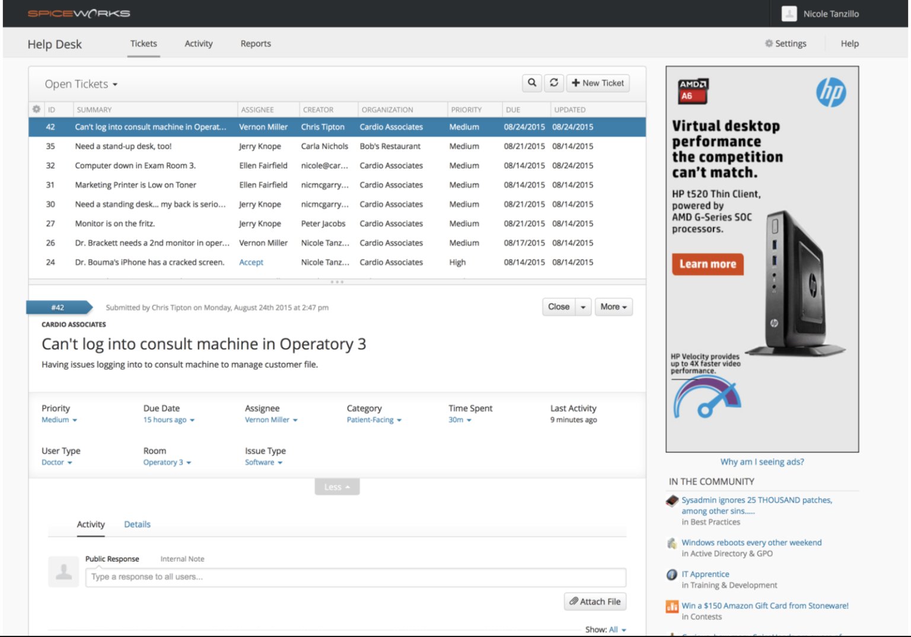Create a New Ticket

tap(598, 83)
